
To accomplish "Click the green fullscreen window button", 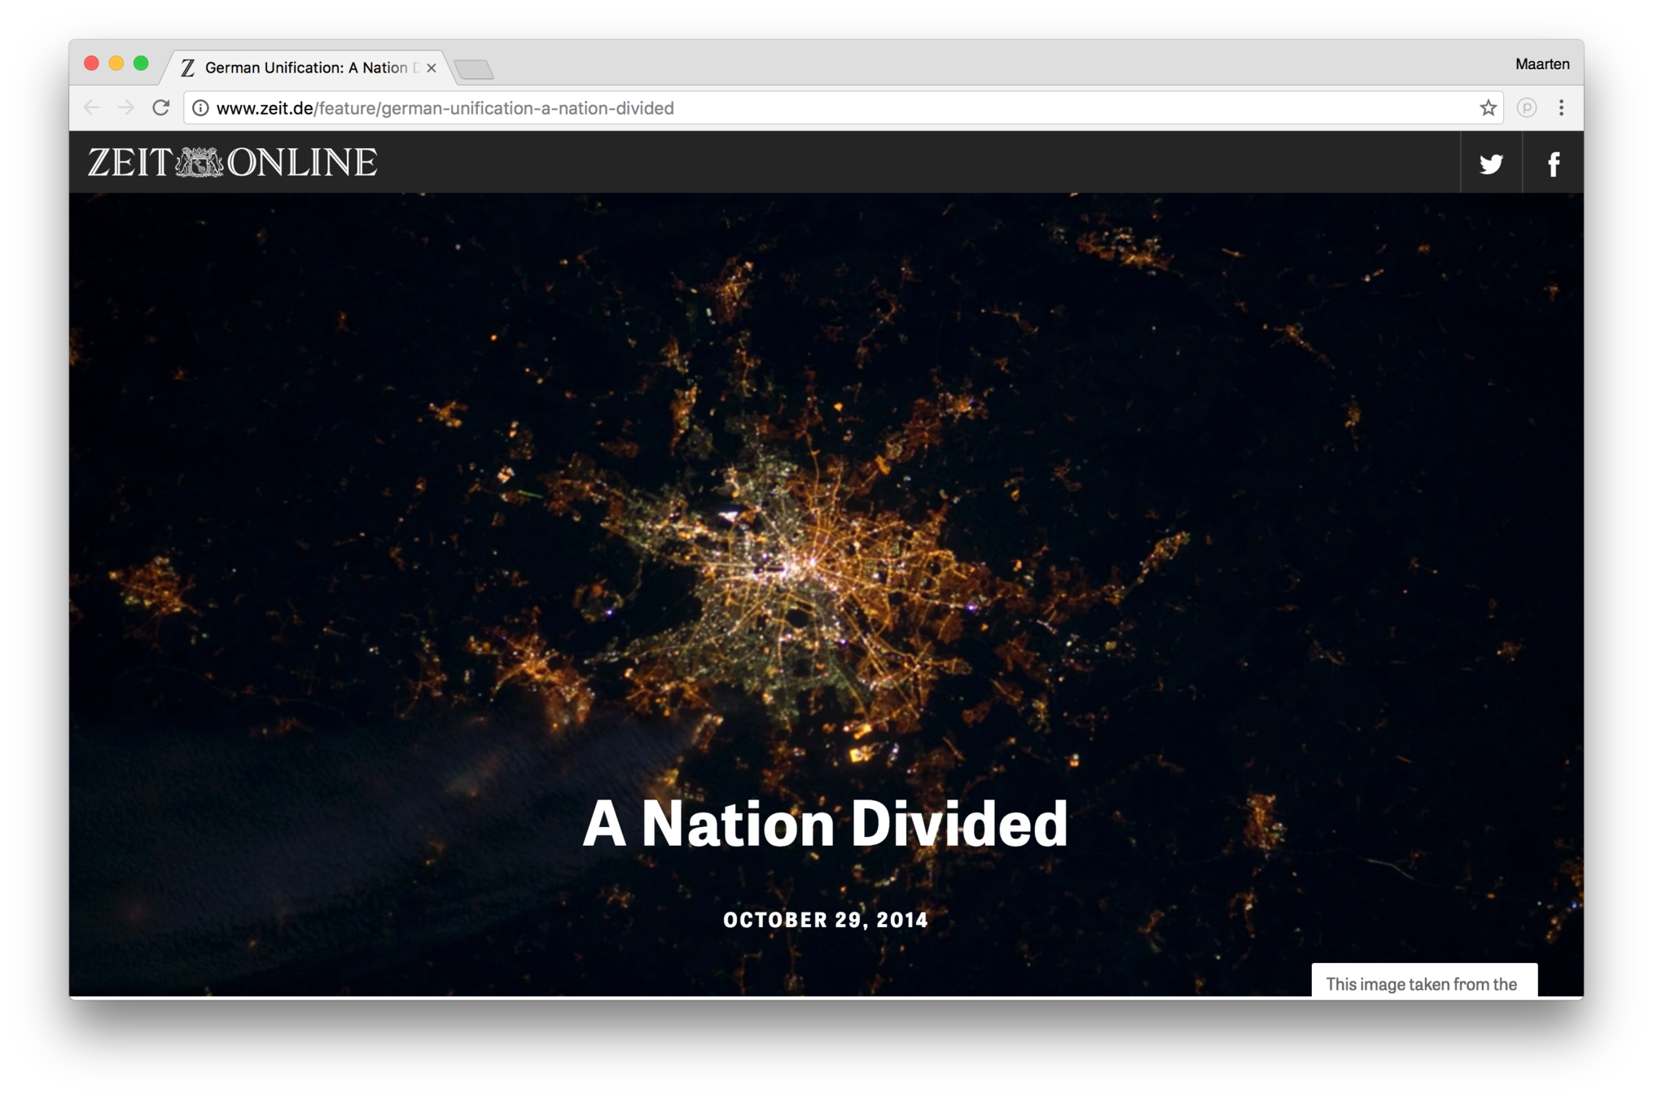I will coord(141,63).
